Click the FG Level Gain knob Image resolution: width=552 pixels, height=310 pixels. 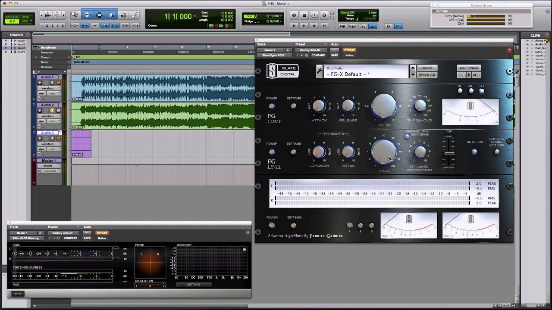click(x=384, y=151)
